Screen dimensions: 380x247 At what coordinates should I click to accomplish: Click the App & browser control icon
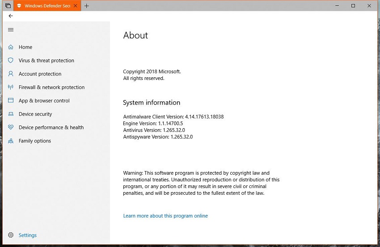(x=11, y=100)
